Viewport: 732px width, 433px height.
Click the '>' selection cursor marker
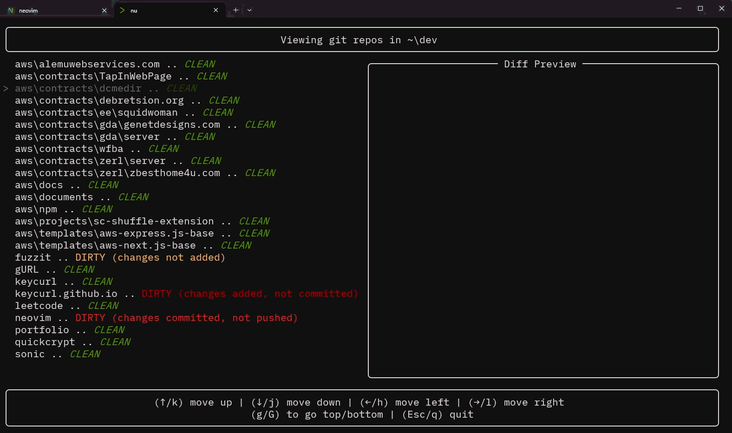[x=6, y=88]
